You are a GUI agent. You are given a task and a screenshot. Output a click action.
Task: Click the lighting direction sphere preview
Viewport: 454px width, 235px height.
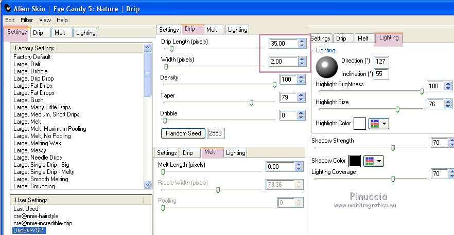pos(326,67)
